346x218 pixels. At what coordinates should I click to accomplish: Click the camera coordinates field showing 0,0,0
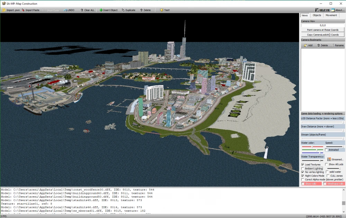(x=322, y=25)
